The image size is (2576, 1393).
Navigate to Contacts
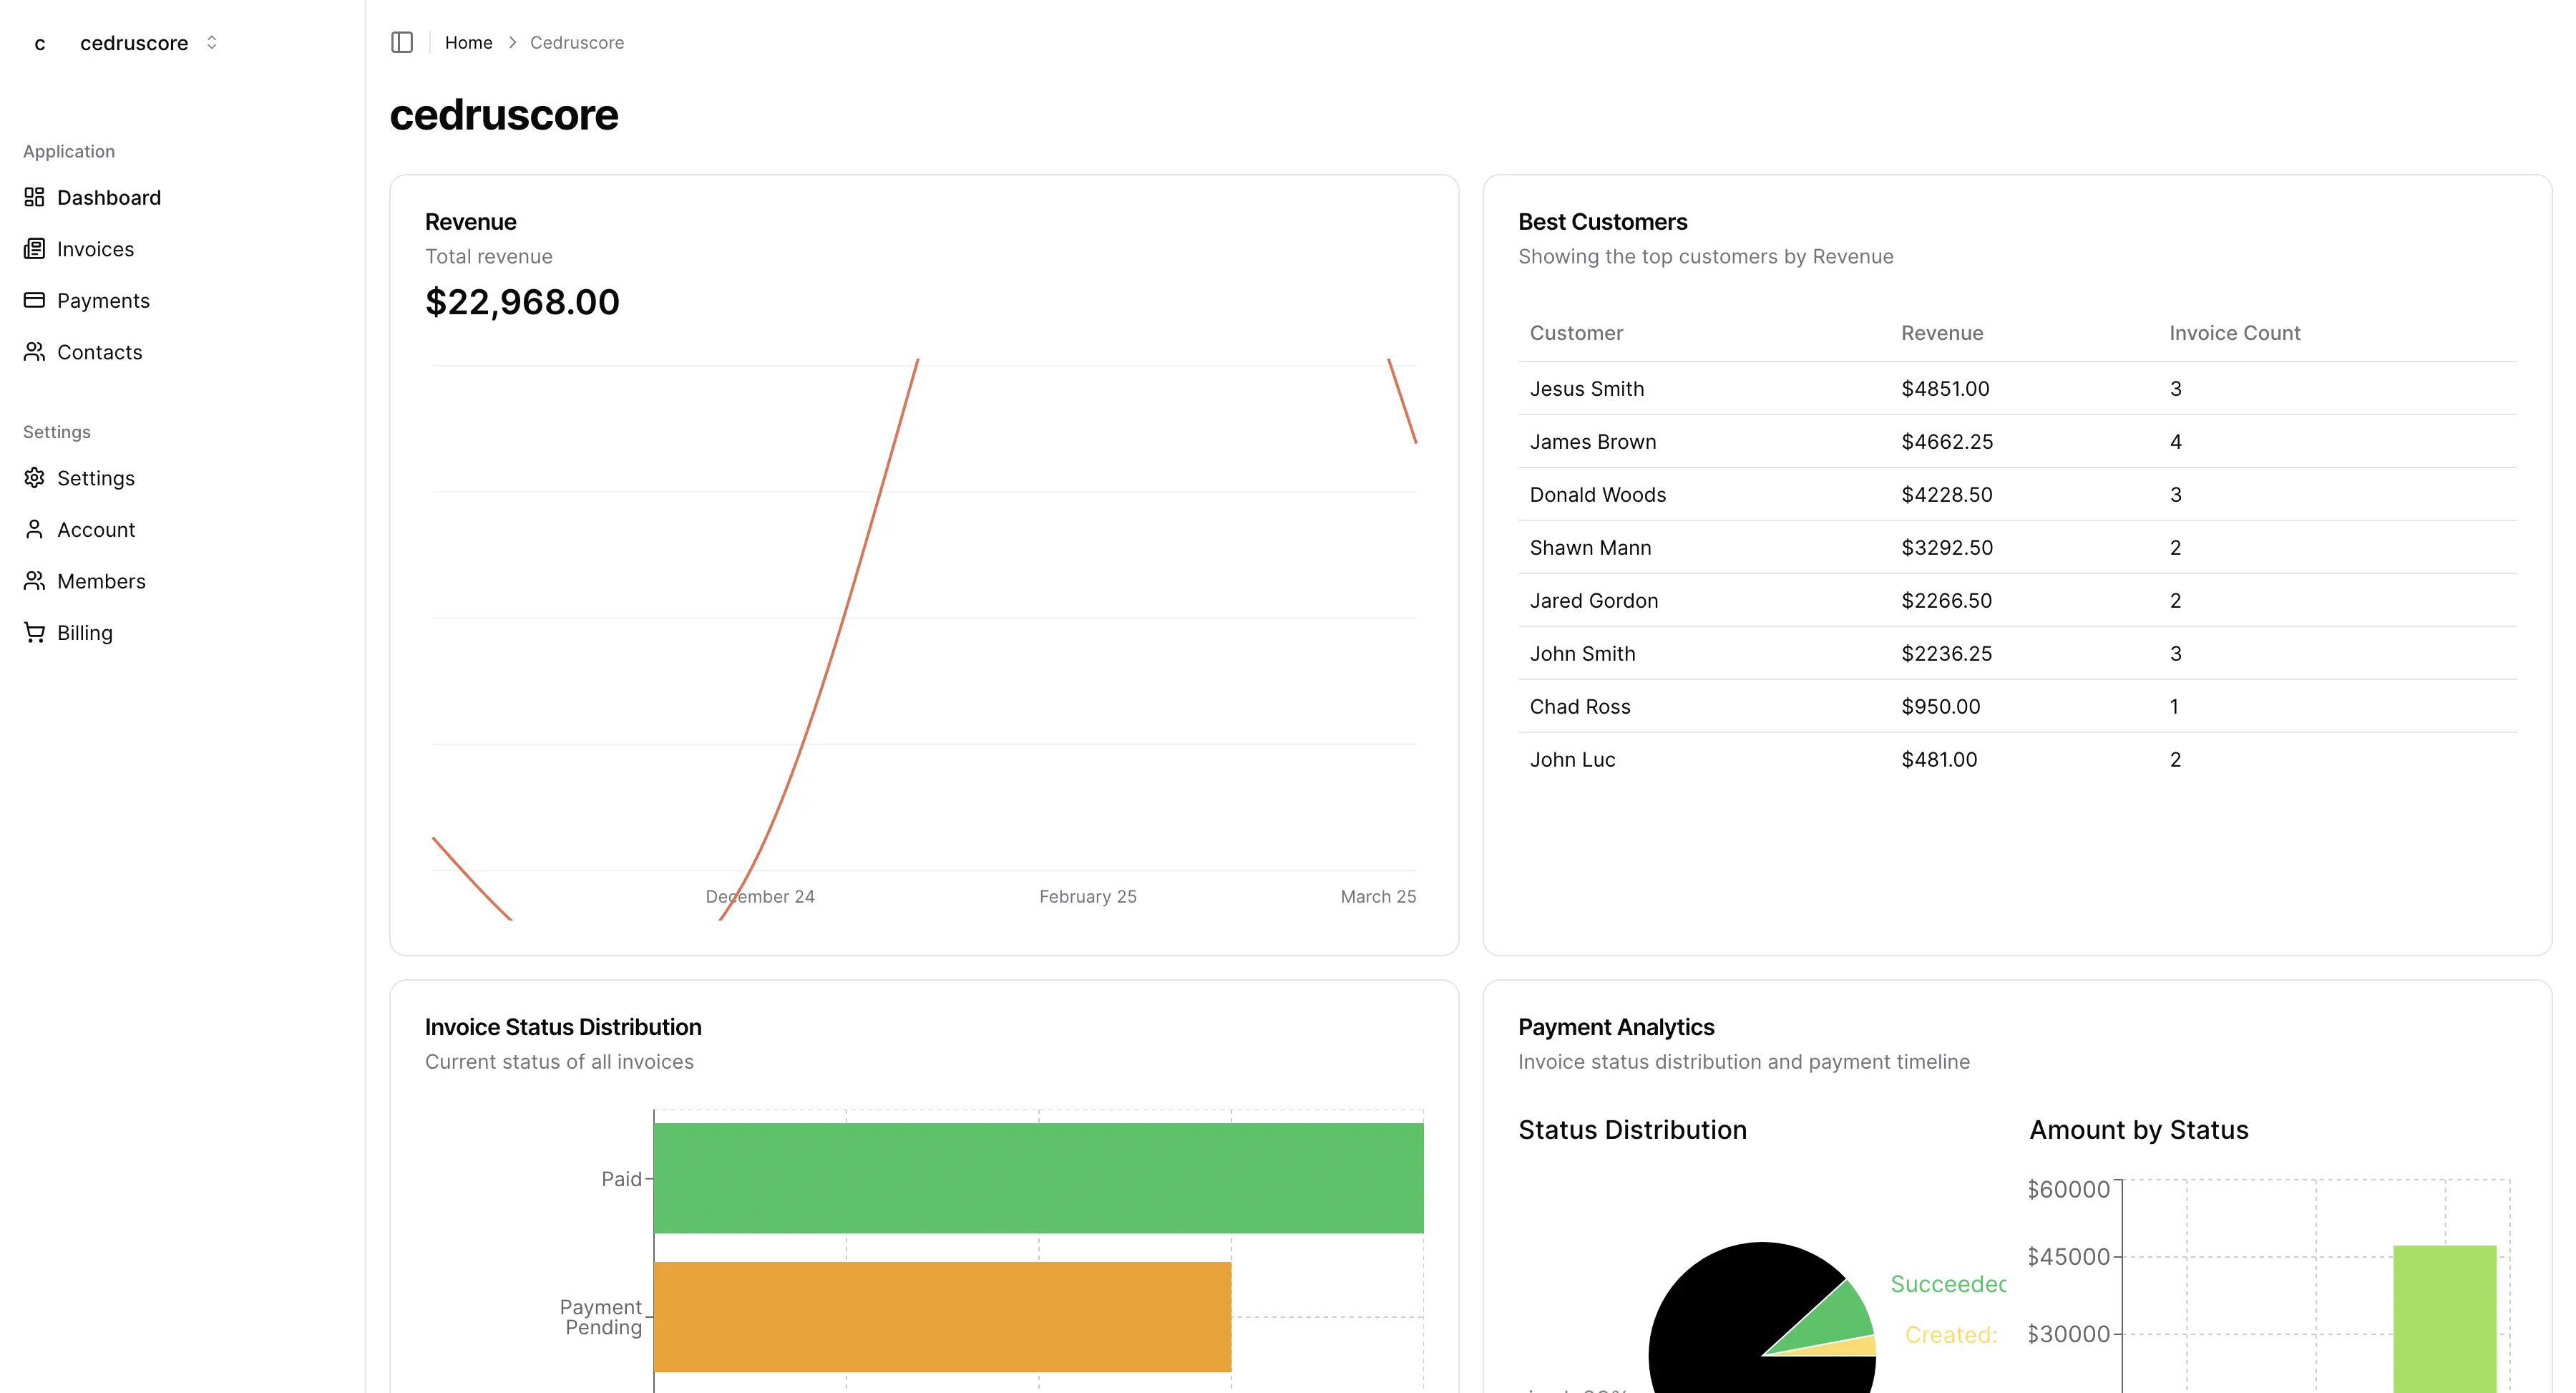click(100, 352)
